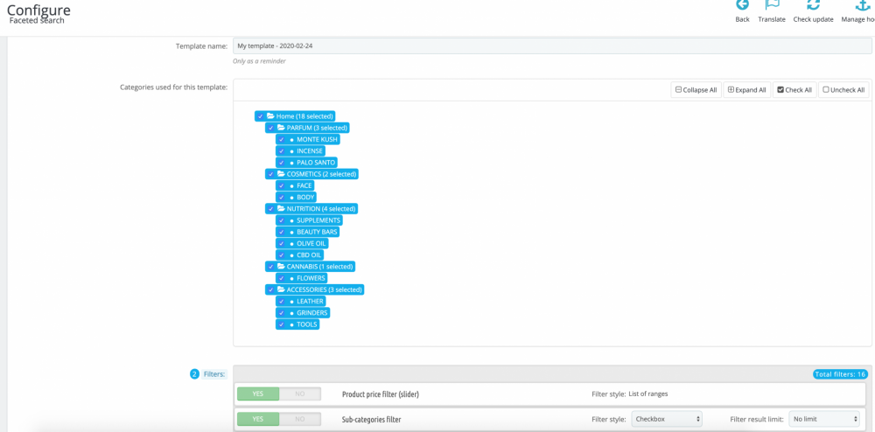875x432 pixels.
Task: Click Home (18 selected) label
Action: [x=304, y=116]
